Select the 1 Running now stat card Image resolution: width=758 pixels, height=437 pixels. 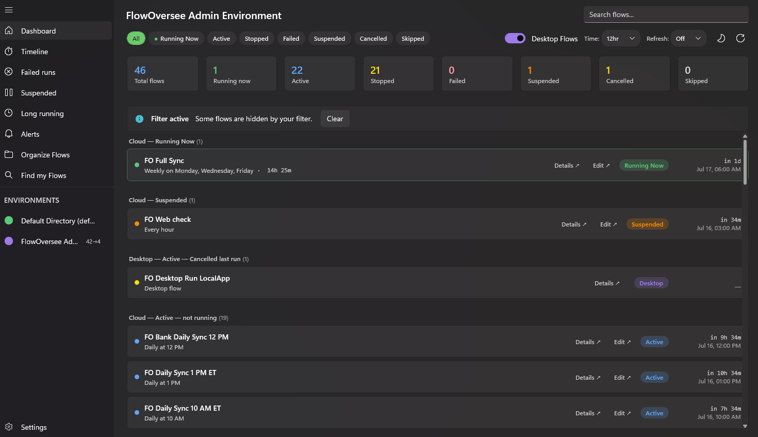pyautogui.click(x=241, y=74)
